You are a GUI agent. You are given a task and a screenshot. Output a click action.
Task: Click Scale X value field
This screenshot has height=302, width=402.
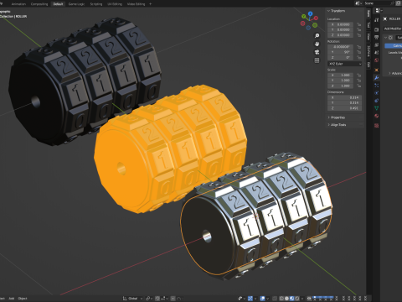[340, 75]
